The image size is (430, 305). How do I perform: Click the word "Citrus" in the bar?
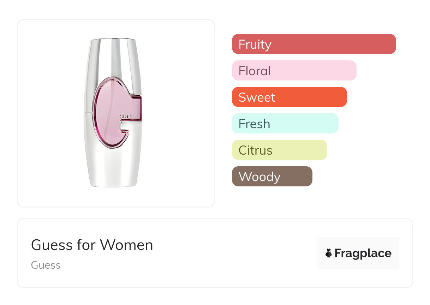[x=256, y=150]
